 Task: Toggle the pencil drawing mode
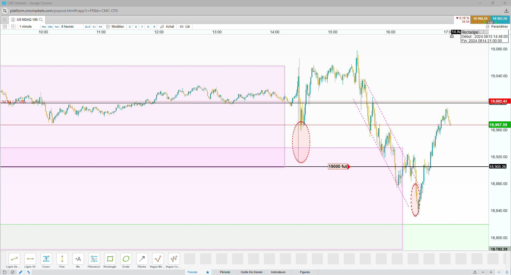point(20,272)
